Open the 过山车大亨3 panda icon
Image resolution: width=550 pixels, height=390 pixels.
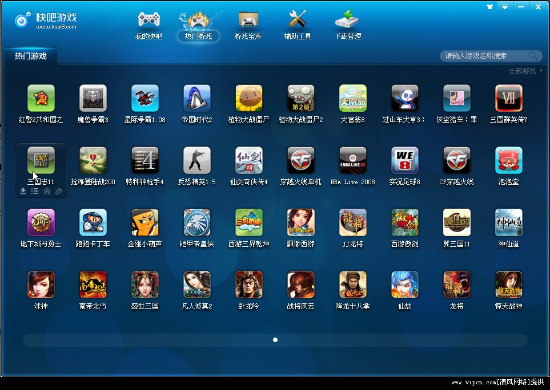[x=405, y=98]
